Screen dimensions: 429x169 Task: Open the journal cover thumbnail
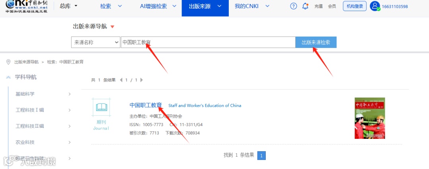click(x=370, y=118)
